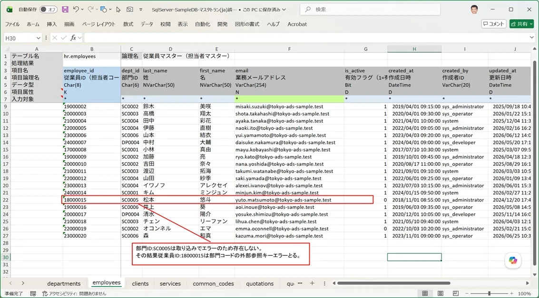Viewport: 539px width, 298px height.
Task: Switch to Normal view in status bar
Action: 425,294
